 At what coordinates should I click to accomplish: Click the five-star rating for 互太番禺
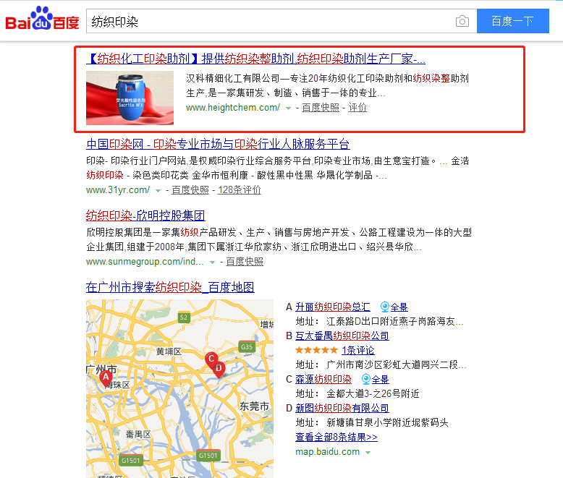point(316,350)
